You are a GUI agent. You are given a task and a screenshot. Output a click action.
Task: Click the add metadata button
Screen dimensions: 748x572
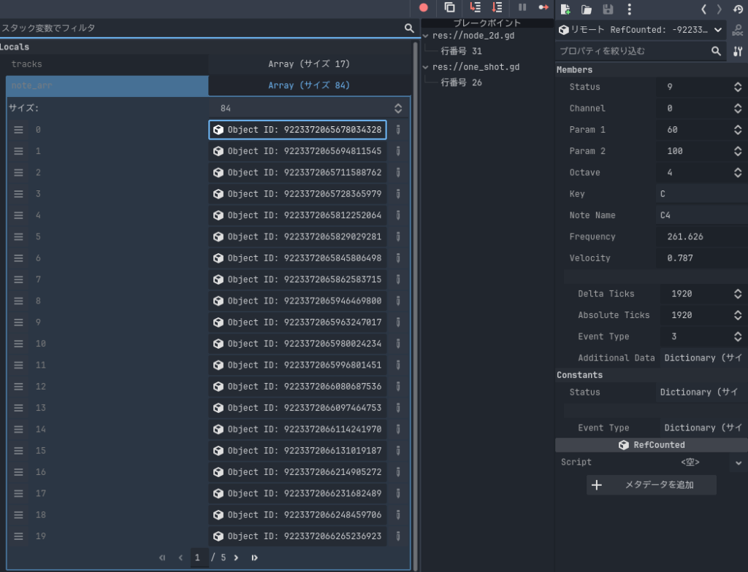click(x=651, y=485)
